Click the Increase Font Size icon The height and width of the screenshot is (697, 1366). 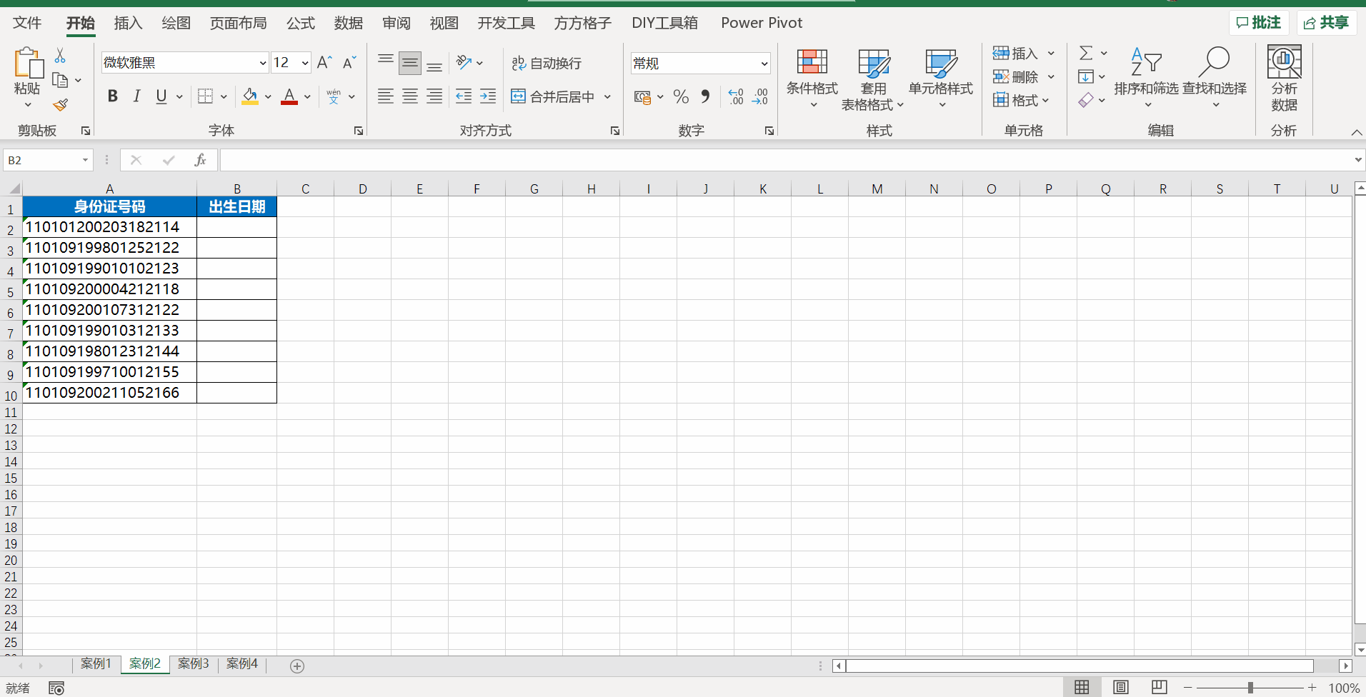[x=324, y=63]
